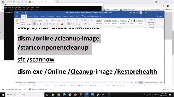Open Windows Start menu
The height and width of the screenshot is (97, 174).
(x=3, y=95)
